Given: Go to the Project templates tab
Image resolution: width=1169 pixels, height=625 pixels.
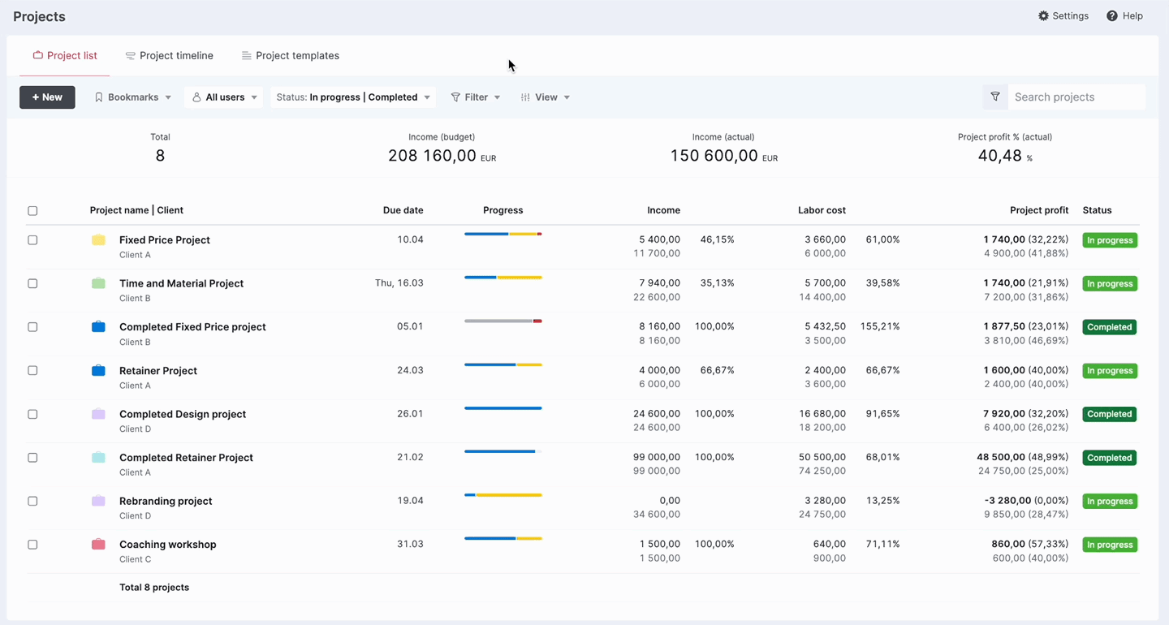Looking at the screenshot, I should tap(291, 56).
